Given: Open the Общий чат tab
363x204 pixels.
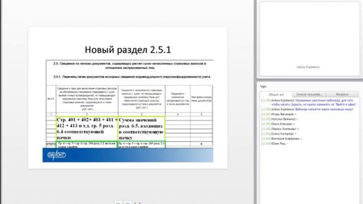Looking at the screenshot, I should (276, 95).
